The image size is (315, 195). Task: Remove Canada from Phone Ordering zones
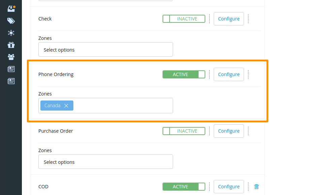point(66,106)
